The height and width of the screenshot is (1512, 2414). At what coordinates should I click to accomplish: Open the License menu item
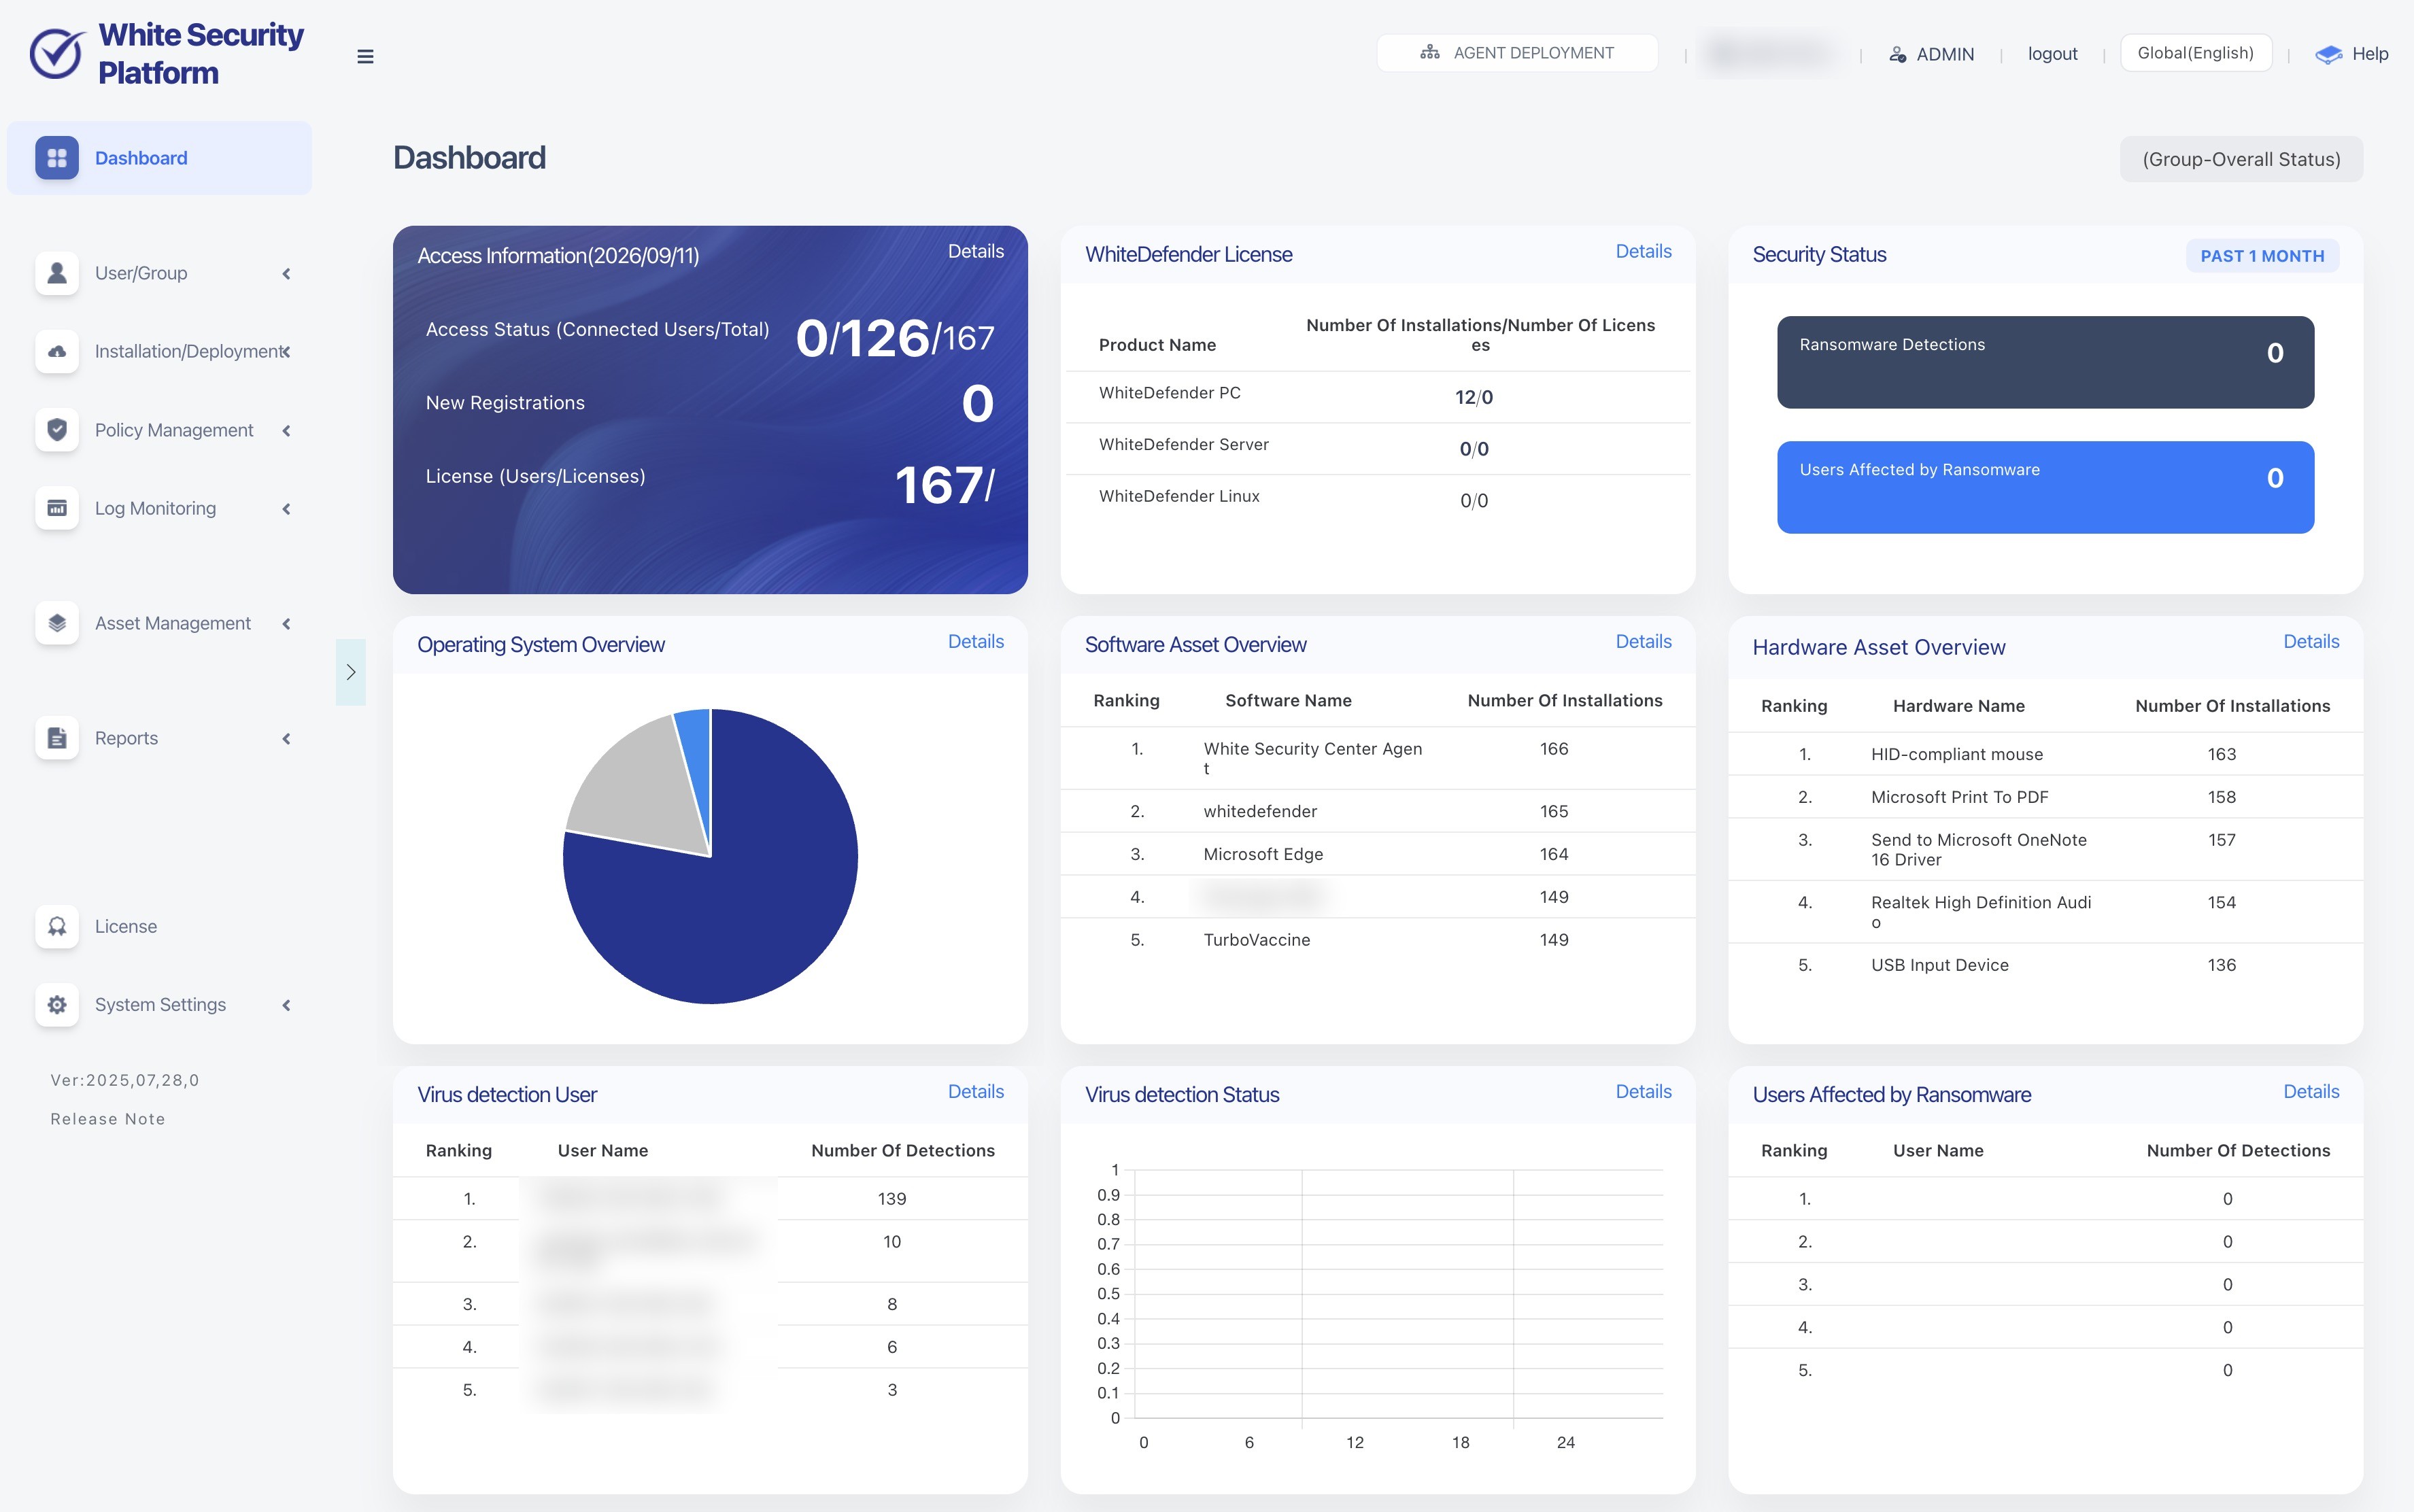coord(126,926)
